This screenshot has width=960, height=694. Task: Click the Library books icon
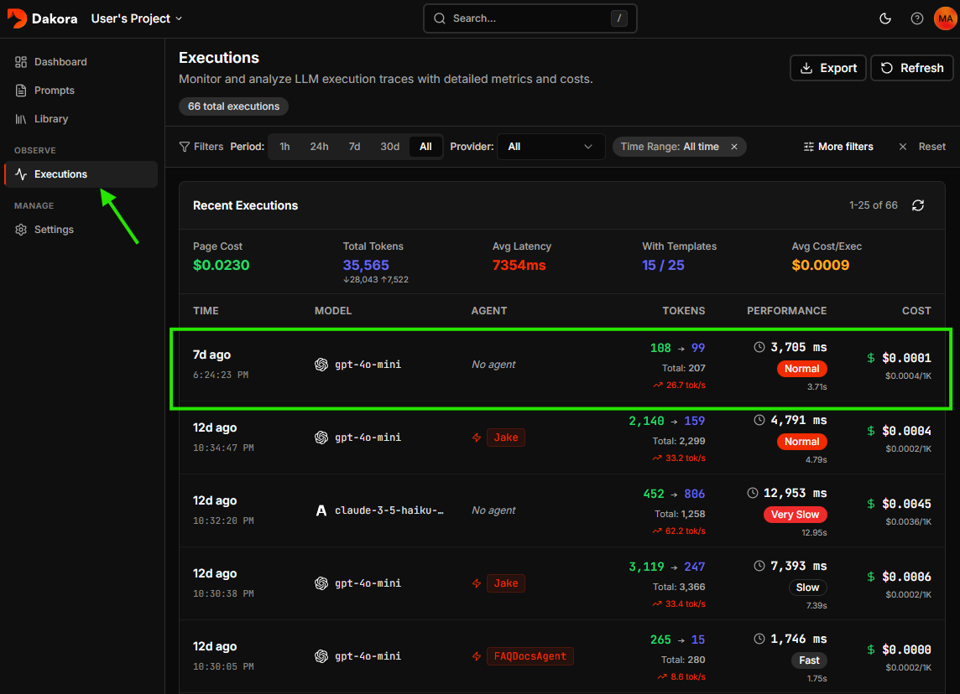point(21,119)
